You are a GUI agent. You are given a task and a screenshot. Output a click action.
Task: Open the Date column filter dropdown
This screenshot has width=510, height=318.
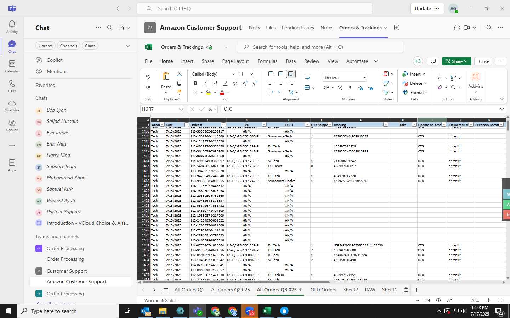187,125
